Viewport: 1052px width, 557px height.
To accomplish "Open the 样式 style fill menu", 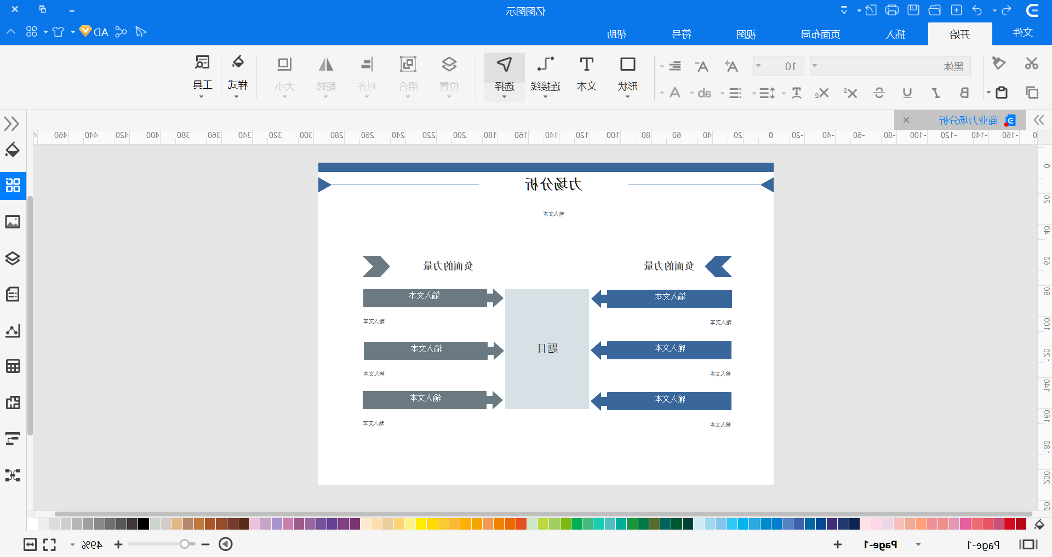I will 237,76.
